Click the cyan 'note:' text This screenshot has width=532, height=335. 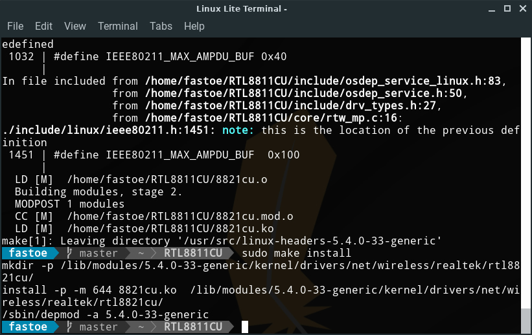click(238, 130)
